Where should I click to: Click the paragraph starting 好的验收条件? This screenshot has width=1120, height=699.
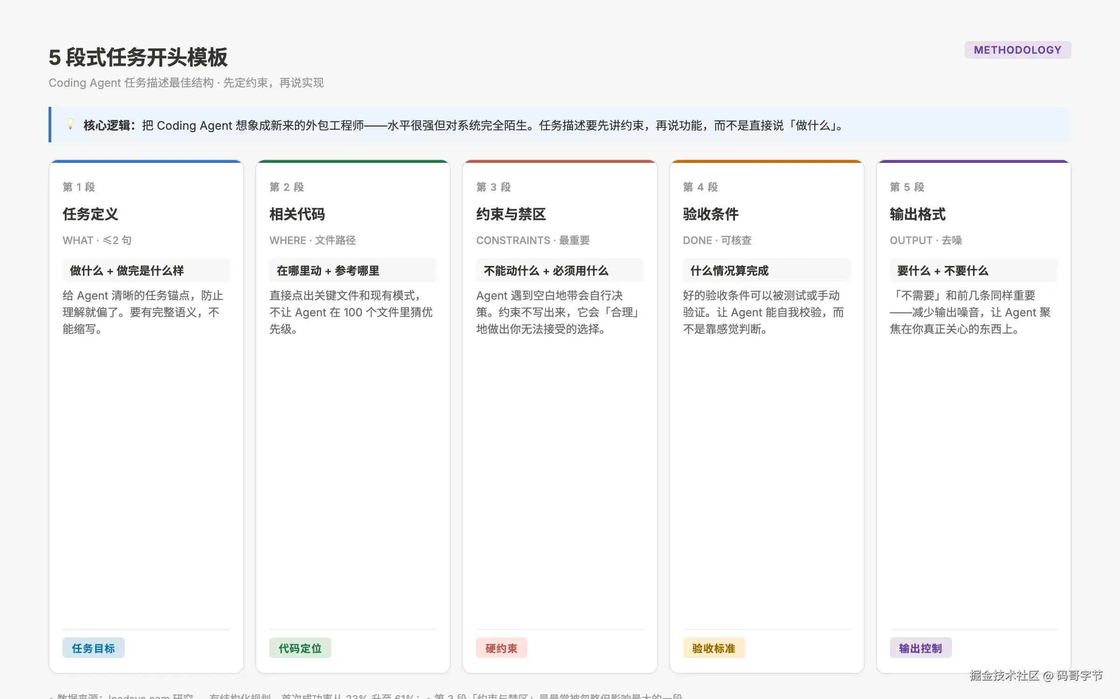[763, 312]
